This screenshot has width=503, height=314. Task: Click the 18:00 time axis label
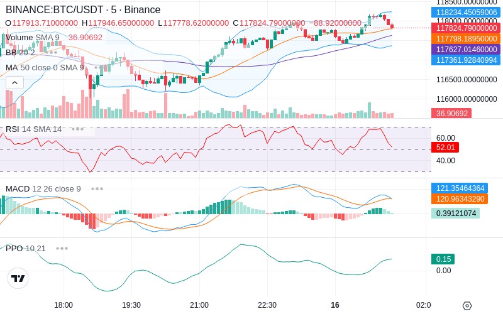click(x=64, y=305)
